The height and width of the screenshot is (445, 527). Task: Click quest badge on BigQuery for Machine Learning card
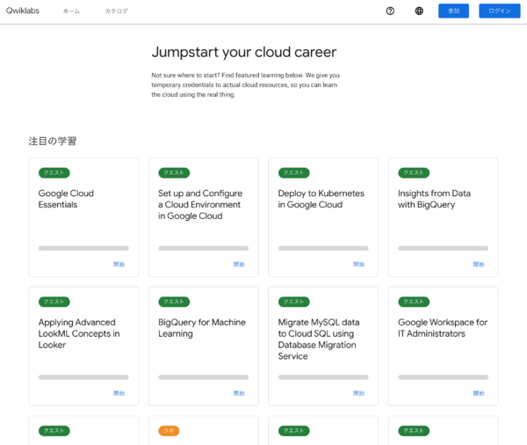(x=174, y=302)
